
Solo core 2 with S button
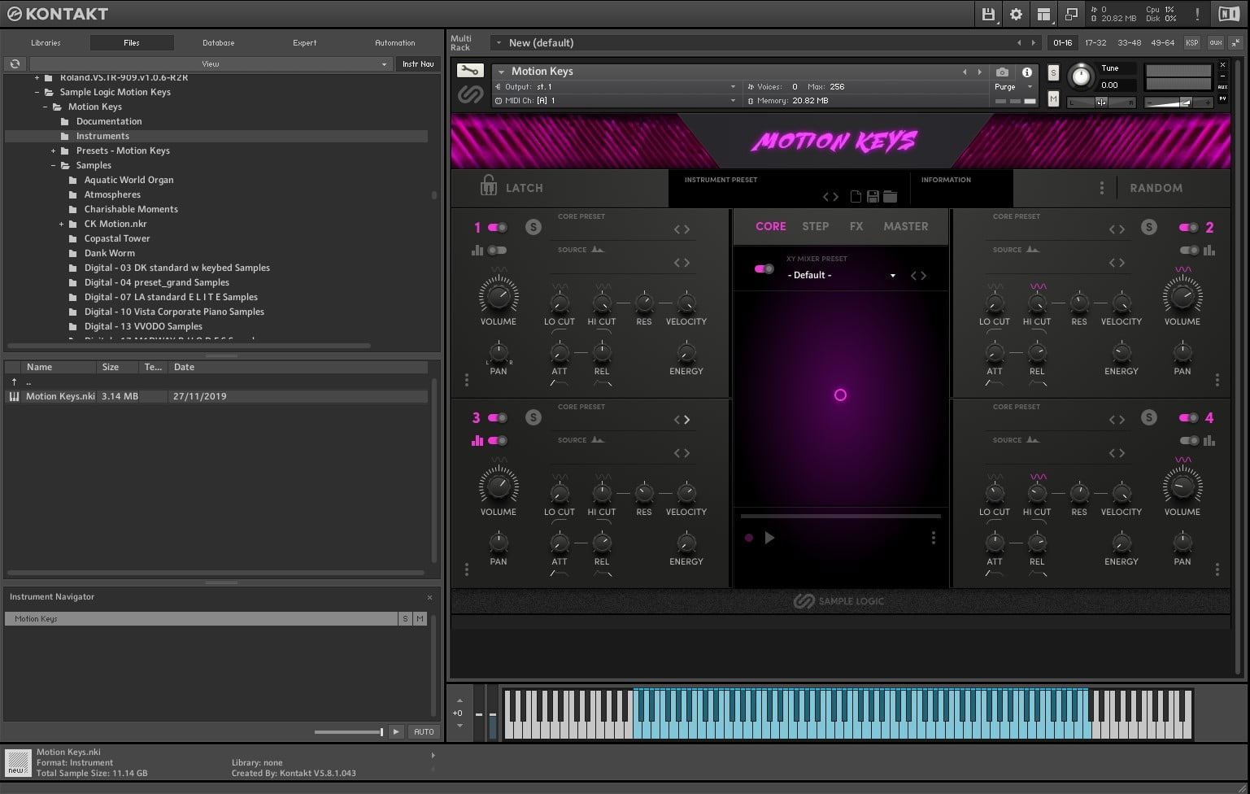click(1148, 228)
